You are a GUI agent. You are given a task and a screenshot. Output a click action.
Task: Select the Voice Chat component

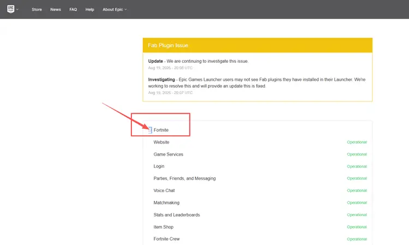tap(164, 190)
